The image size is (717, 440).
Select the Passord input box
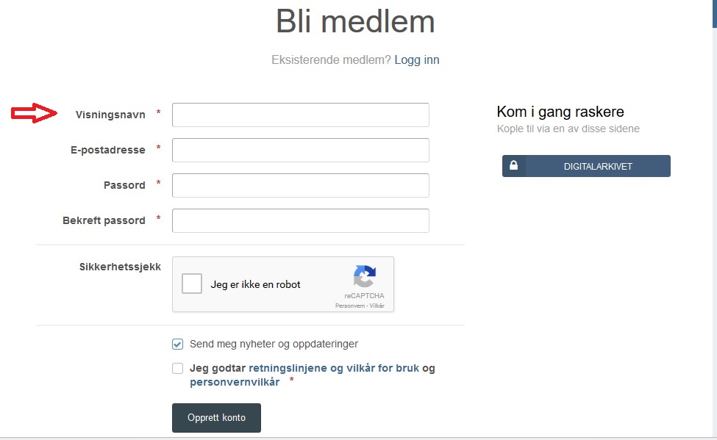pos(300,185)
